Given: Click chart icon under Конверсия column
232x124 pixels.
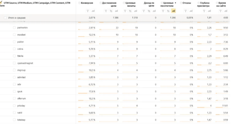Looking at the screenshot, I should coord(92,11).
